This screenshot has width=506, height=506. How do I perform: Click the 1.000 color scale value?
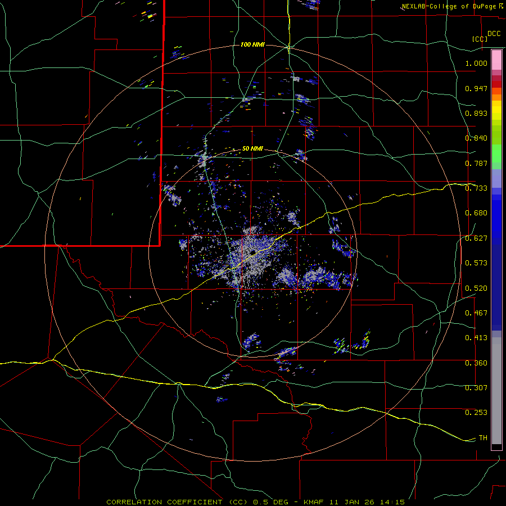pos(476,63)
